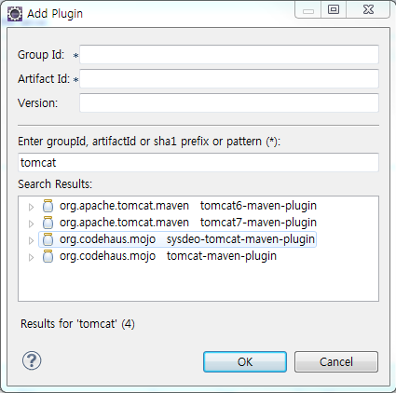The height and width of the screenshot is (393, 396).
Task: Confirm with the OK button
Action: click(245, 361)
